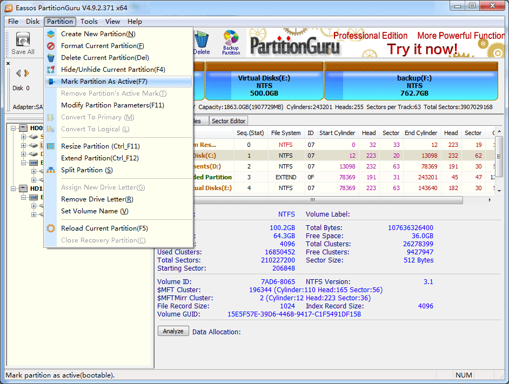Select the Virtual Disks(E:) partition block

click(264, 81)
